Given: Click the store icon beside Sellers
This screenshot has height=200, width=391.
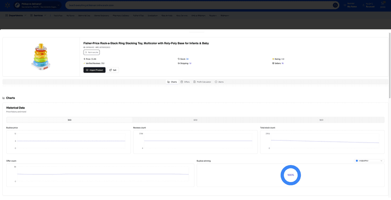Looking at the screenshot, I should (273, 64).
